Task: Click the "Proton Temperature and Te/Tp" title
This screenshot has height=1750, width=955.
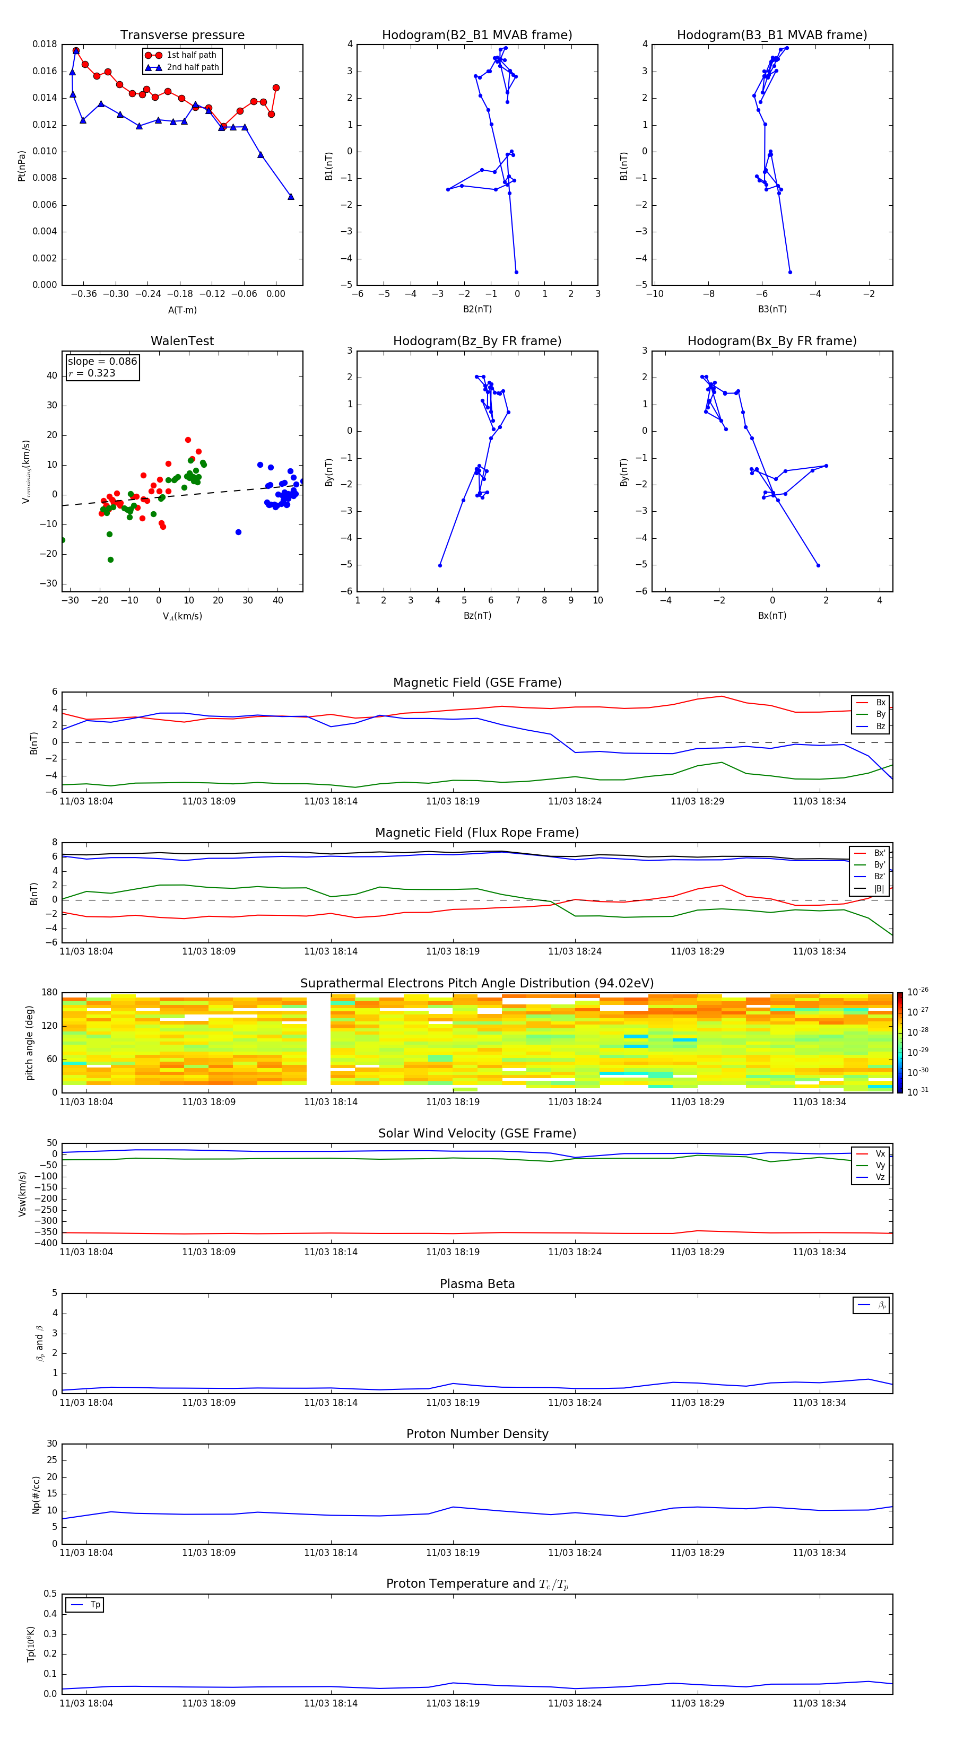Action: pyautogui.click(x=477, y=1584)
